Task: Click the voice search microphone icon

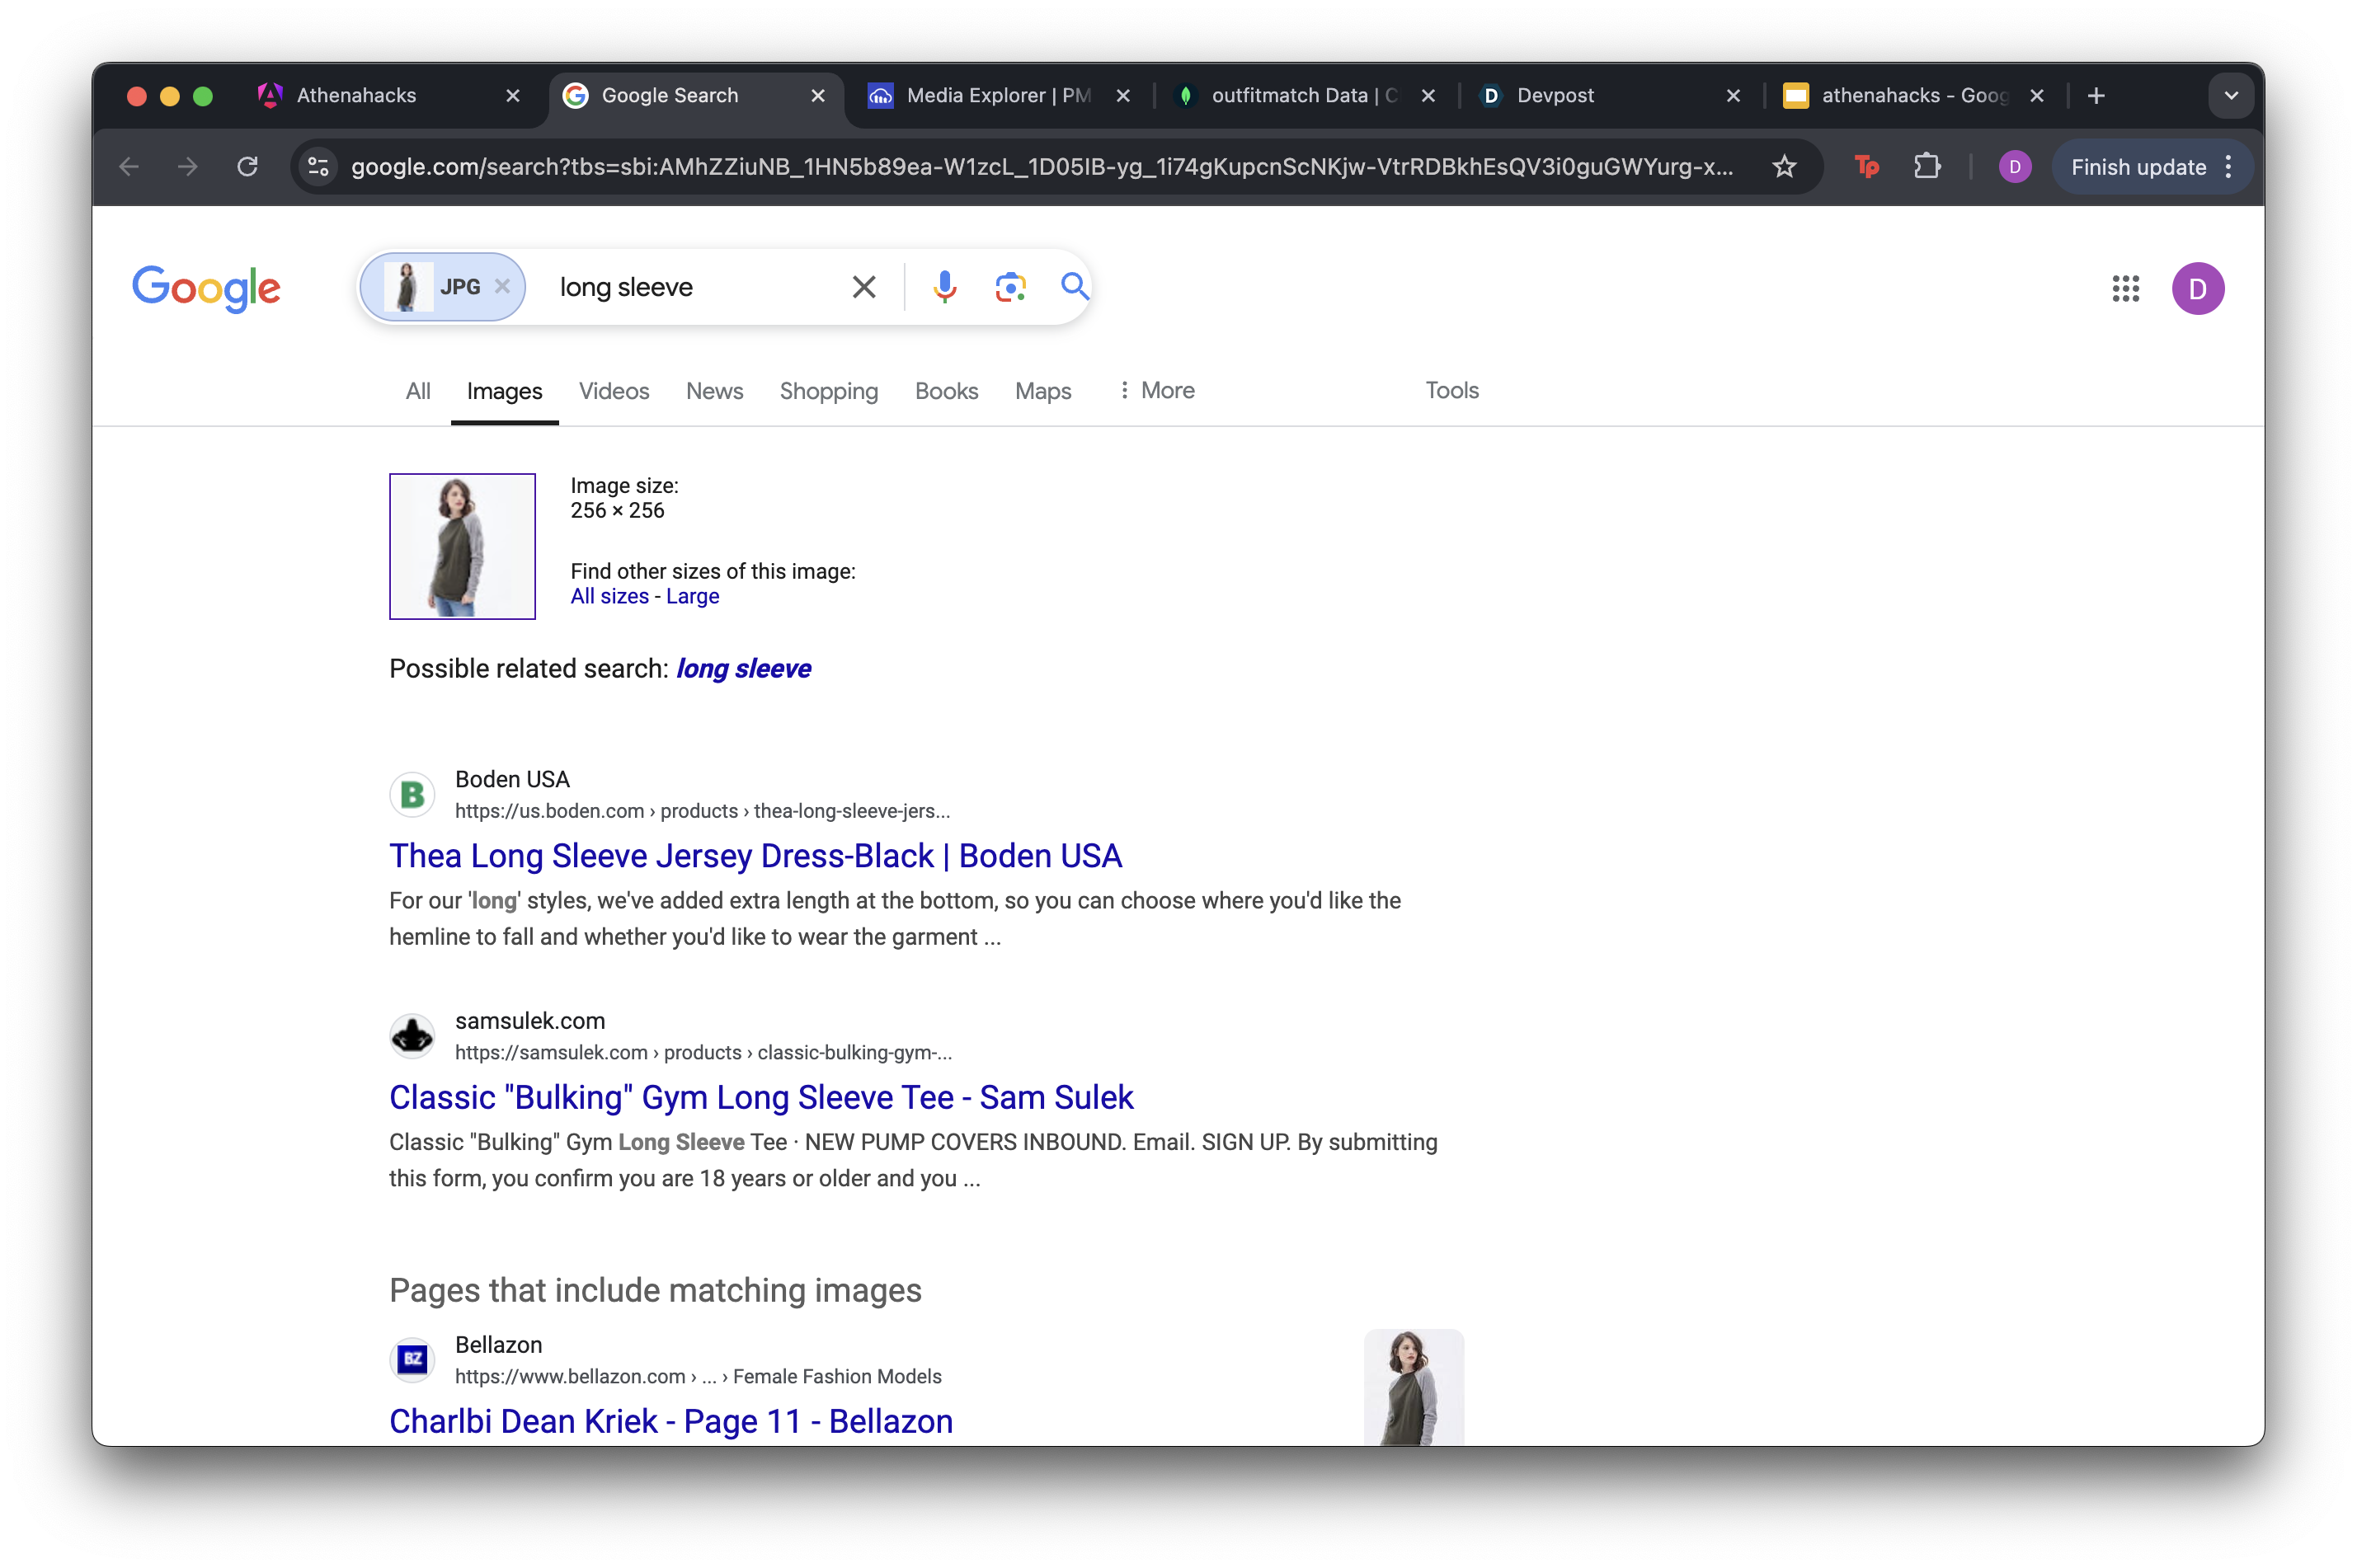Action: (944, 287)
